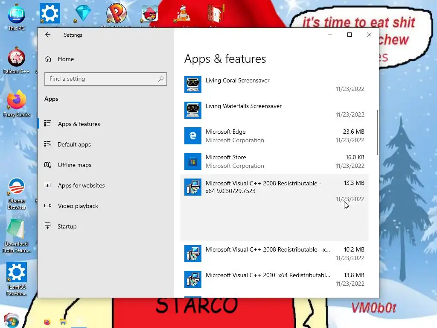Click Visual C++ 2008 x64 9.0.30729.7523 icon

193,187
